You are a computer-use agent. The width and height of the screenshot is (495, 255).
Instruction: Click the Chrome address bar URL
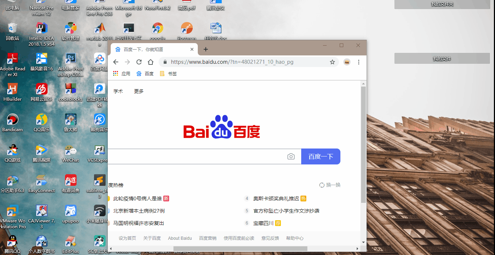coord(232,62)
